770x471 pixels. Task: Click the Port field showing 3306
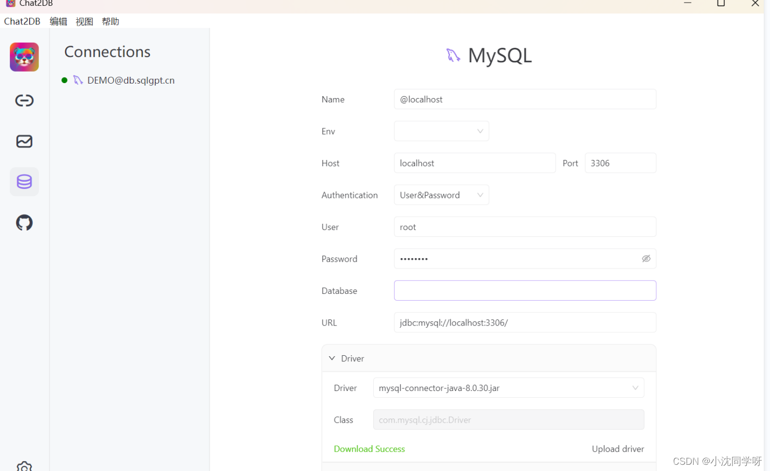pos(620,163)
